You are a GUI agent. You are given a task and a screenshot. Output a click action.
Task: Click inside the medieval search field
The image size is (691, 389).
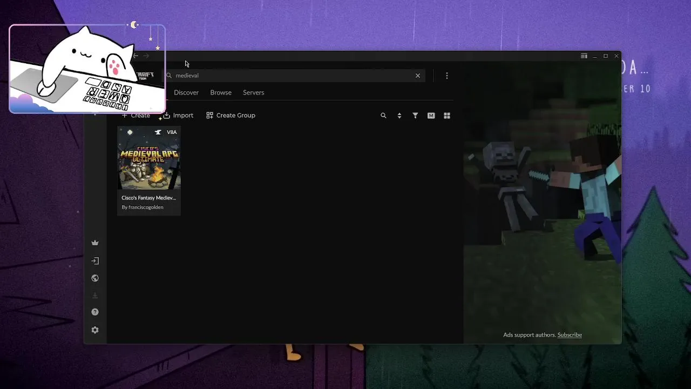[x=294, y=76]
